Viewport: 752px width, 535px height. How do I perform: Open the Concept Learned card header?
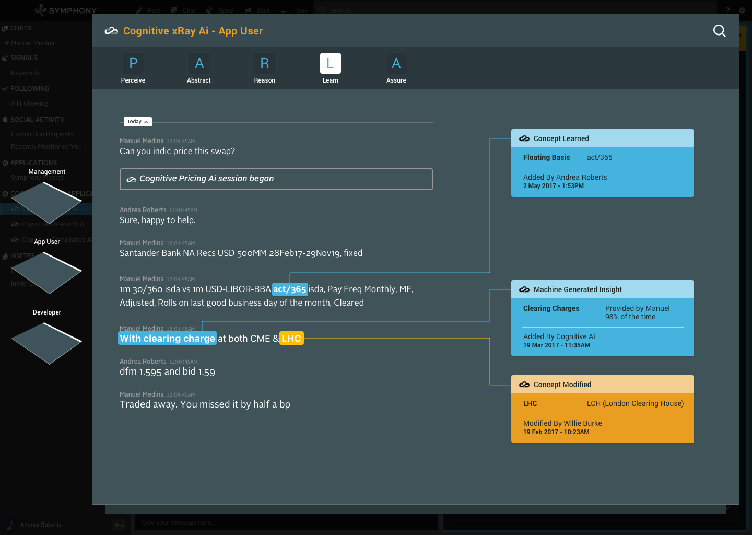[603, 138]
